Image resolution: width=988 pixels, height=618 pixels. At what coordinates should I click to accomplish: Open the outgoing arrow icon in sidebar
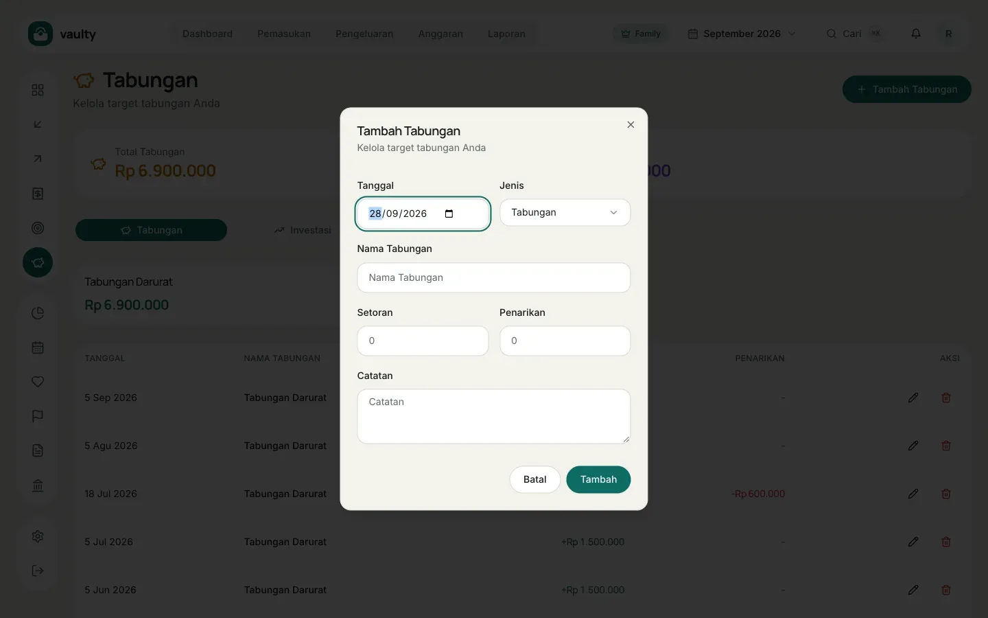38,159
